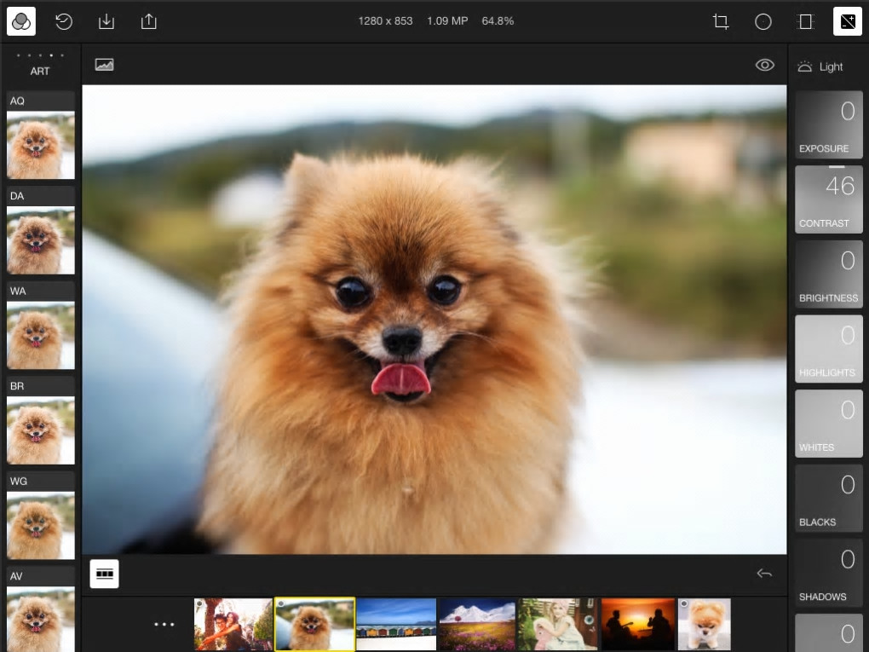This screenshot has height=652, width=869.
Task: Expand more photos ellipsis menu
Action: point(164,624)
